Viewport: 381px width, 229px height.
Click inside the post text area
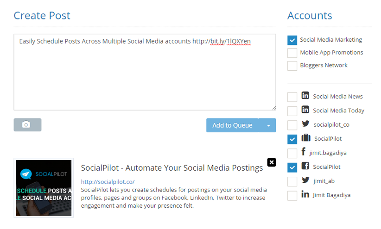pos(145,72)
